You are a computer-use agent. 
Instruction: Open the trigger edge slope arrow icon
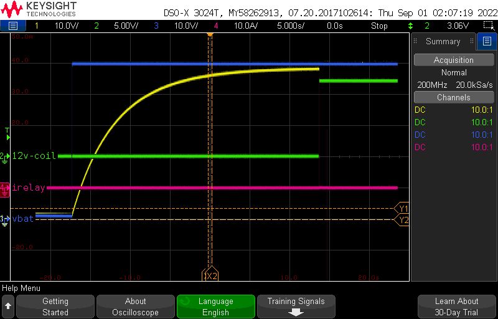(411, 26)
